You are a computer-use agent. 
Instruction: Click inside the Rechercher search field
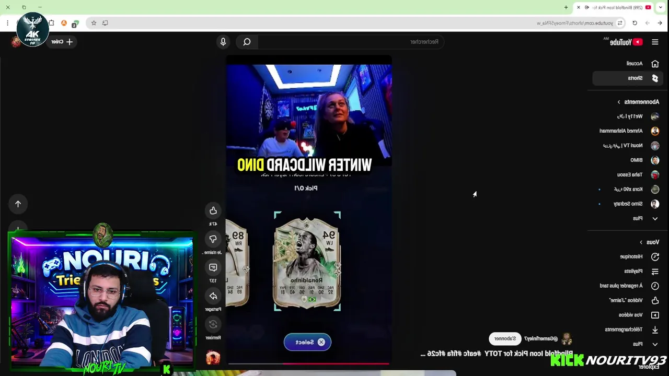pyautogui.click(x=350, y=42)
